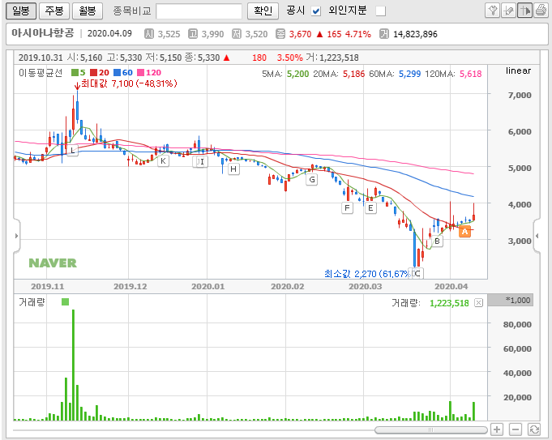Image resolution: width=552 pixels, height=440 pixels.
Task: Open disclosure marker L on the chart
Action: (72, 150)
